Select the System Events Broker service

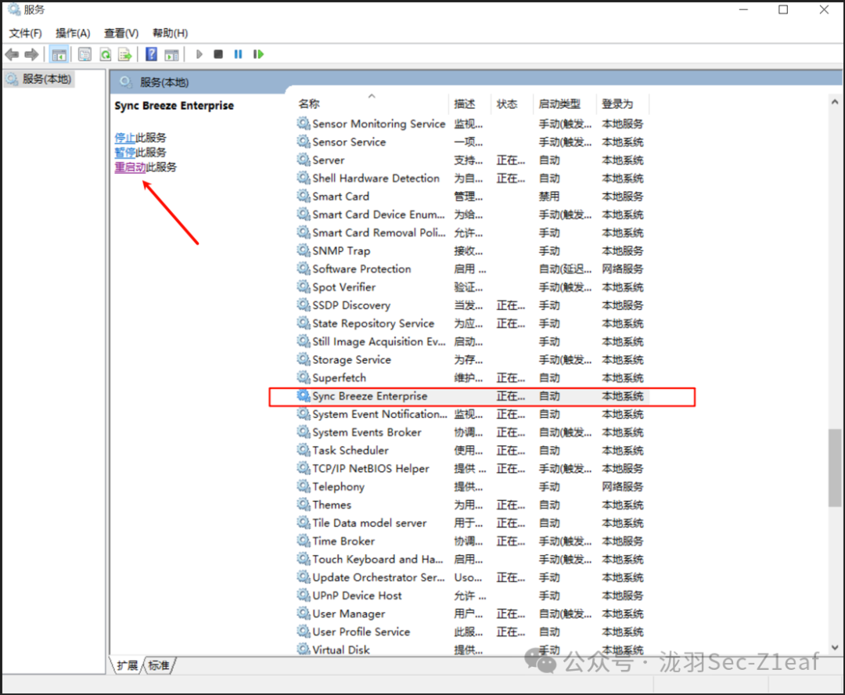(472, 433)
